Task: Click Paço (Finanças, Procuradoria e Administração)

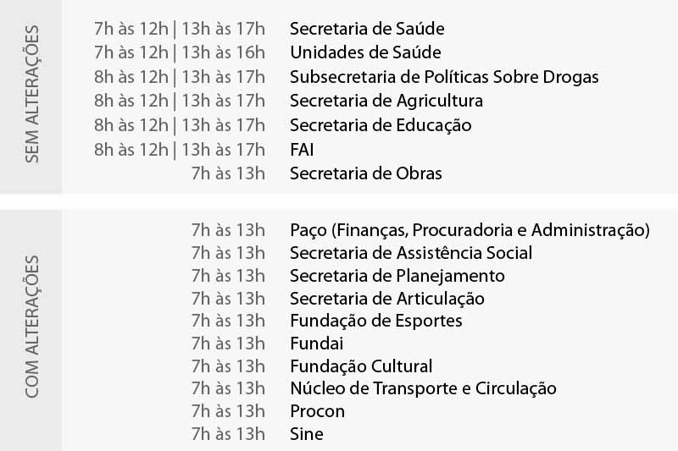Action: coord(470,229)
